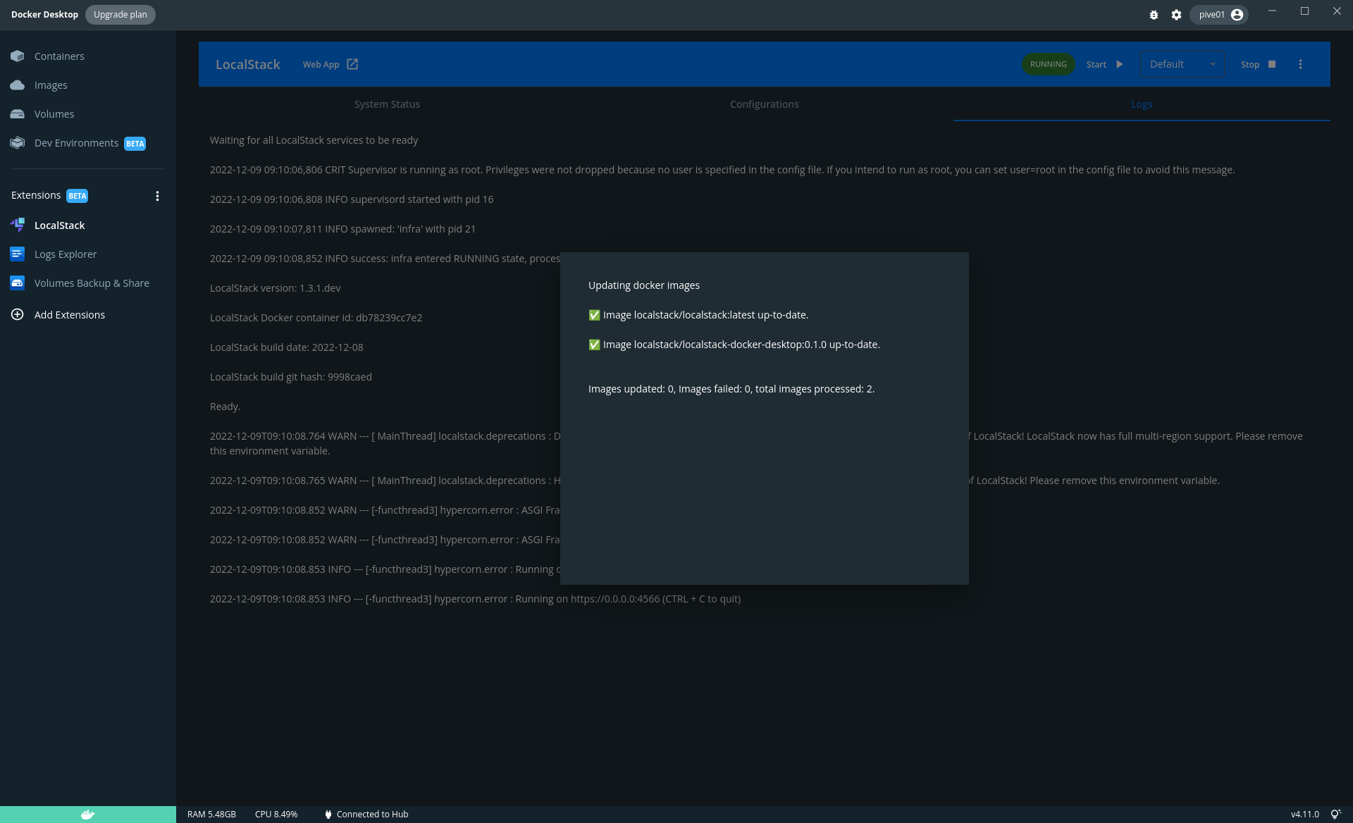Image resolution: width=1353 pixels, height=823 pixels.
Task: Expand the Default configuration dropdown
Action: [x=1182, y=64]
